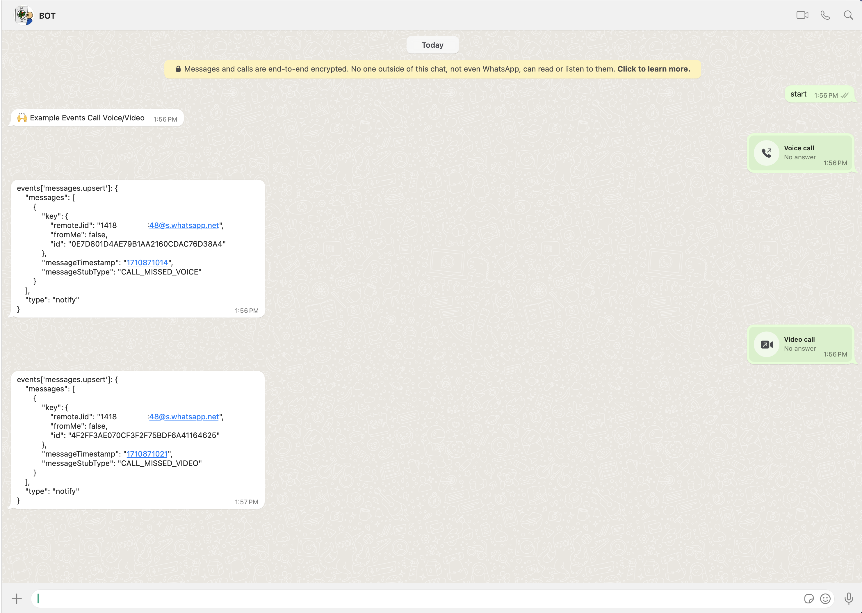Open the sticker picker icon
The height and width of the screenshot is (613, 862).
[808, 599]
